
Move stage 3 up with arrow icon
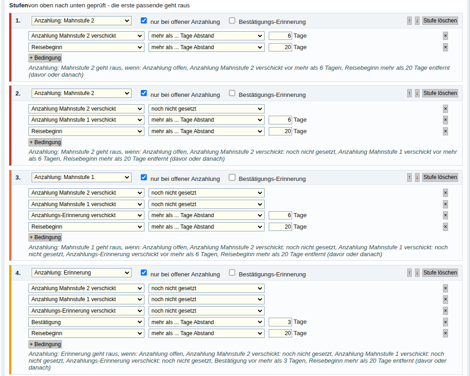point(409,177)
